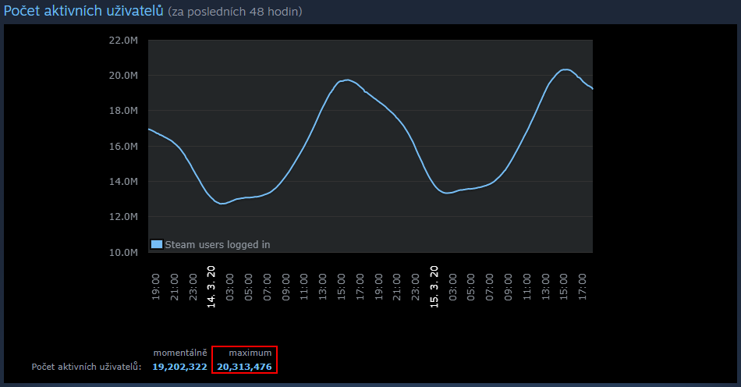
Task: Click the blue legend color swatch
Action: click(156, 244)
